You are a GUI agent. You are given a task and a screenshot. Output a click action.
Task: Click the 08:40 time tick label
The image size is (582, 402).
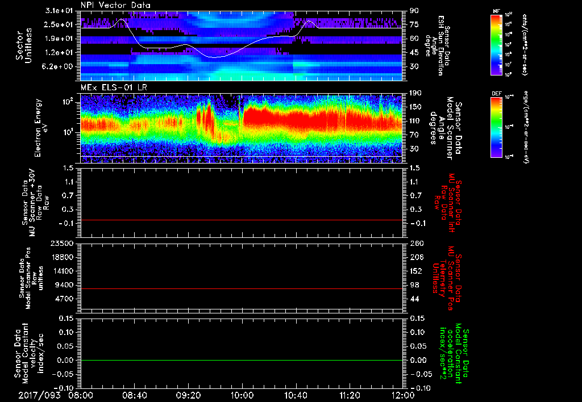[x=134, y=395]
